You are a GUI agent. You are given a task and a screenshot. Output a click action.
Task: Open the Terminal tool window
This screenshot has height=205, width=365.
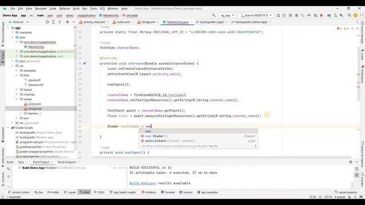[168, 192]
